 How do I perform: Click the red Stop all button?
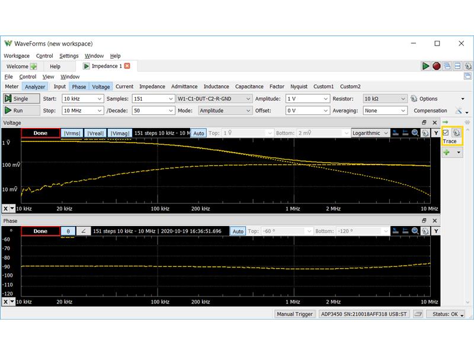[x=436, y=66]
